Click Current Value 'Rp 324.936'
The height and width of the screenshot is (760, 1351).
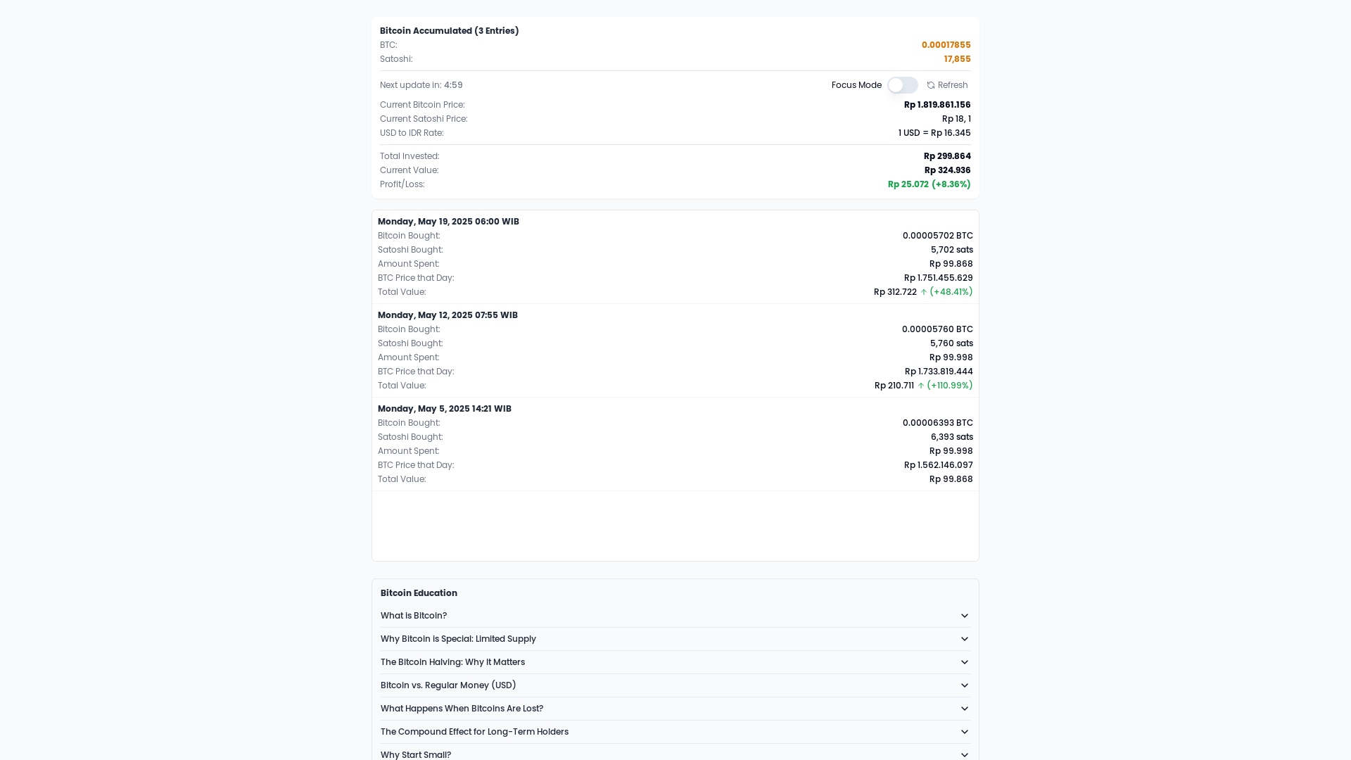(x=947, y=170)
